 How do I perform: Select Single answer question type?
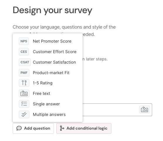point(47,104)
